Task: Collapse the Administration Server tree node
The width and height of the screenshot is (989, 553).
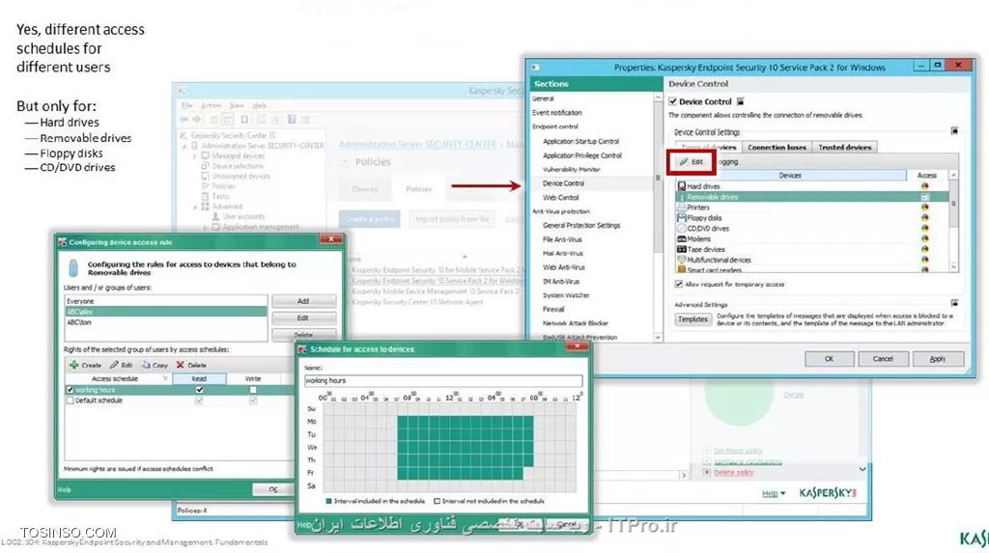Action: click(x=184, y=146)
